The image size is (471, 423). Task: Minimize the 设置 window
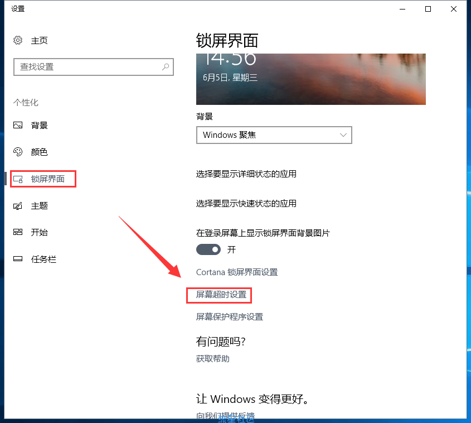pyautogui.click(x=402, y=9)
